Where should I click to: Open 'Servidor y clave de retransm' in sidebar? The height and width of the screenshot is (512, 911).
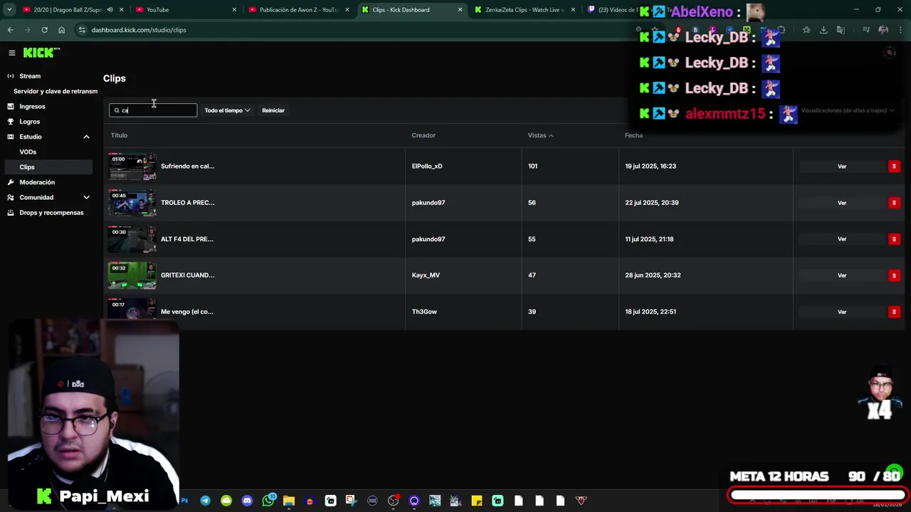tap(56, 91)
